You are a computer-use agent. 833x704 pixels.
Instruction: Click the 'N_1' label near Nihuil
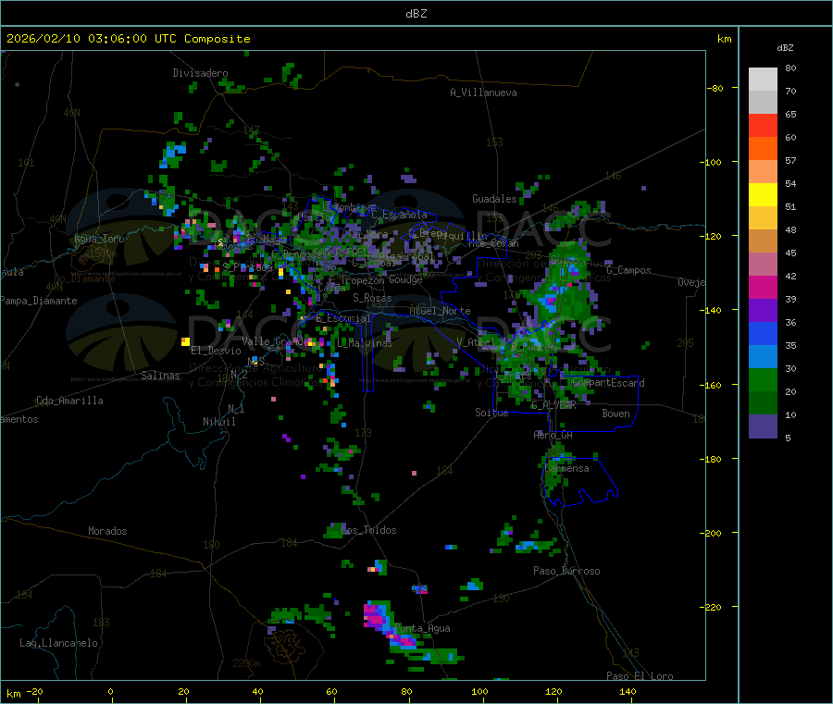pyautogui.click(x=236, y=408)
